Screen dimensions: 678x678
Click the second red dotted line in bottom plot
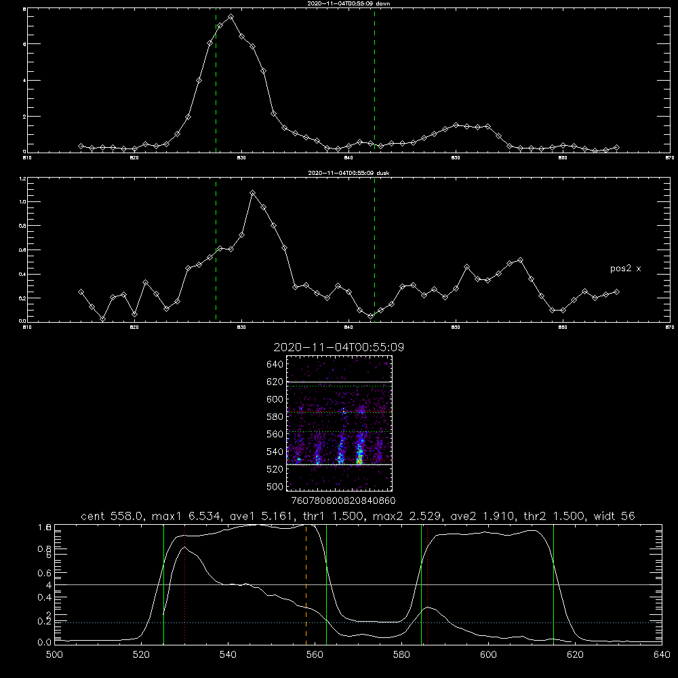pyautogui.click(x=428, y=584)
